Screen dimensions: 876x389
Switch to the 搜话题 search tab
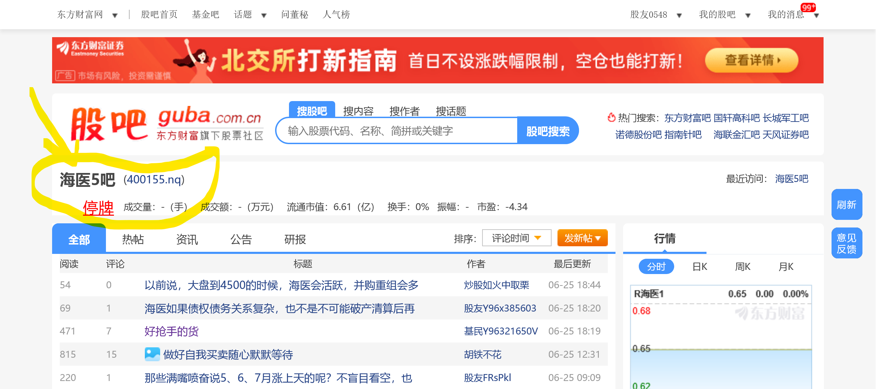(451, 111)
